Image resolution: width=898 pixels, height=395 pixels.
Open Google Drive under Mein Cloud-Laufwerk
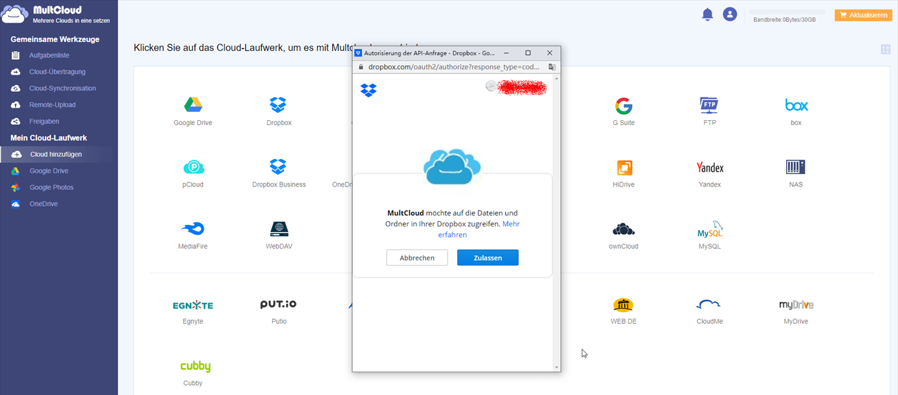click(48, 171)
